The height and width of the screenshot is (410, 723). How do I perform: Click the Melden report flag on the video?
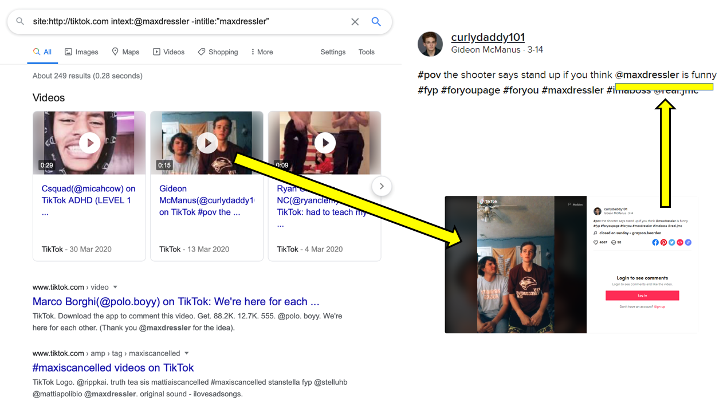pyautogui.click(x=575, y=204)
